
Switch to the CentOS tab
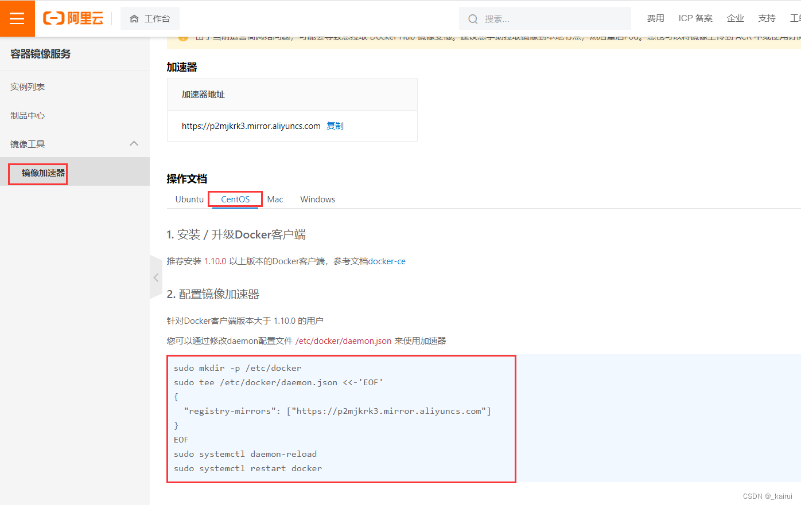tap(235, 199)
